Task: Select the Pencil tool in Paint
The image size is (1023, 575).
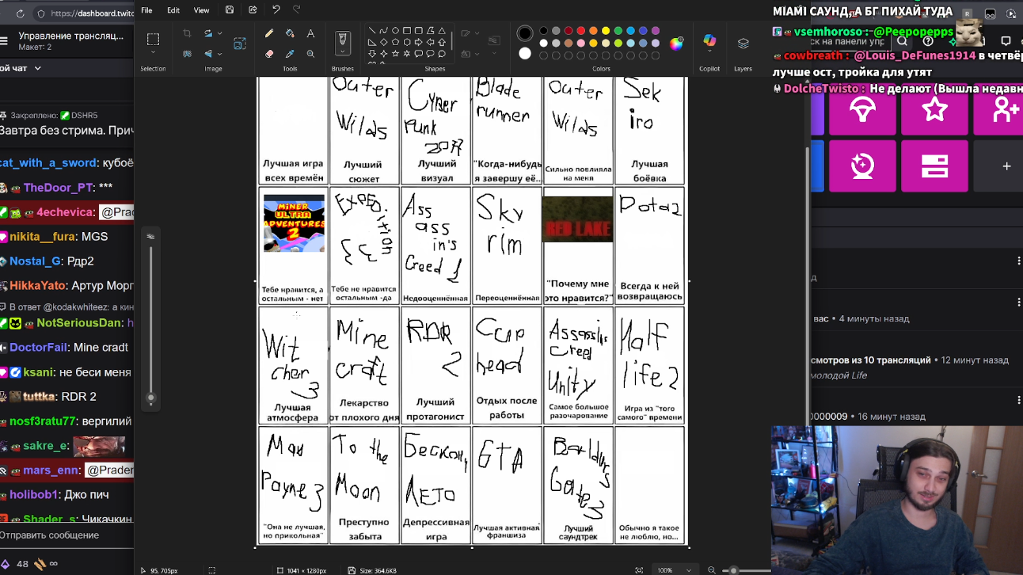Action: [x=269, y=34]
